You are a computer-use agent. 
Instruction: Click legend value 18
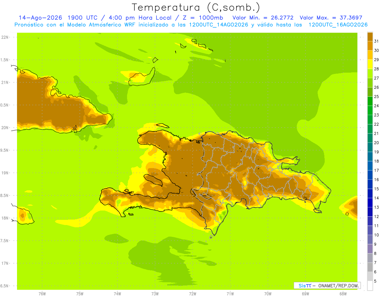click(376, 161)
